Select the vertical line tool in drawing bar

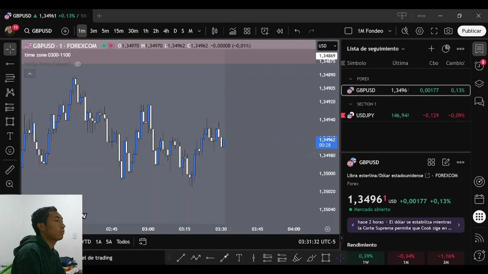254,258
